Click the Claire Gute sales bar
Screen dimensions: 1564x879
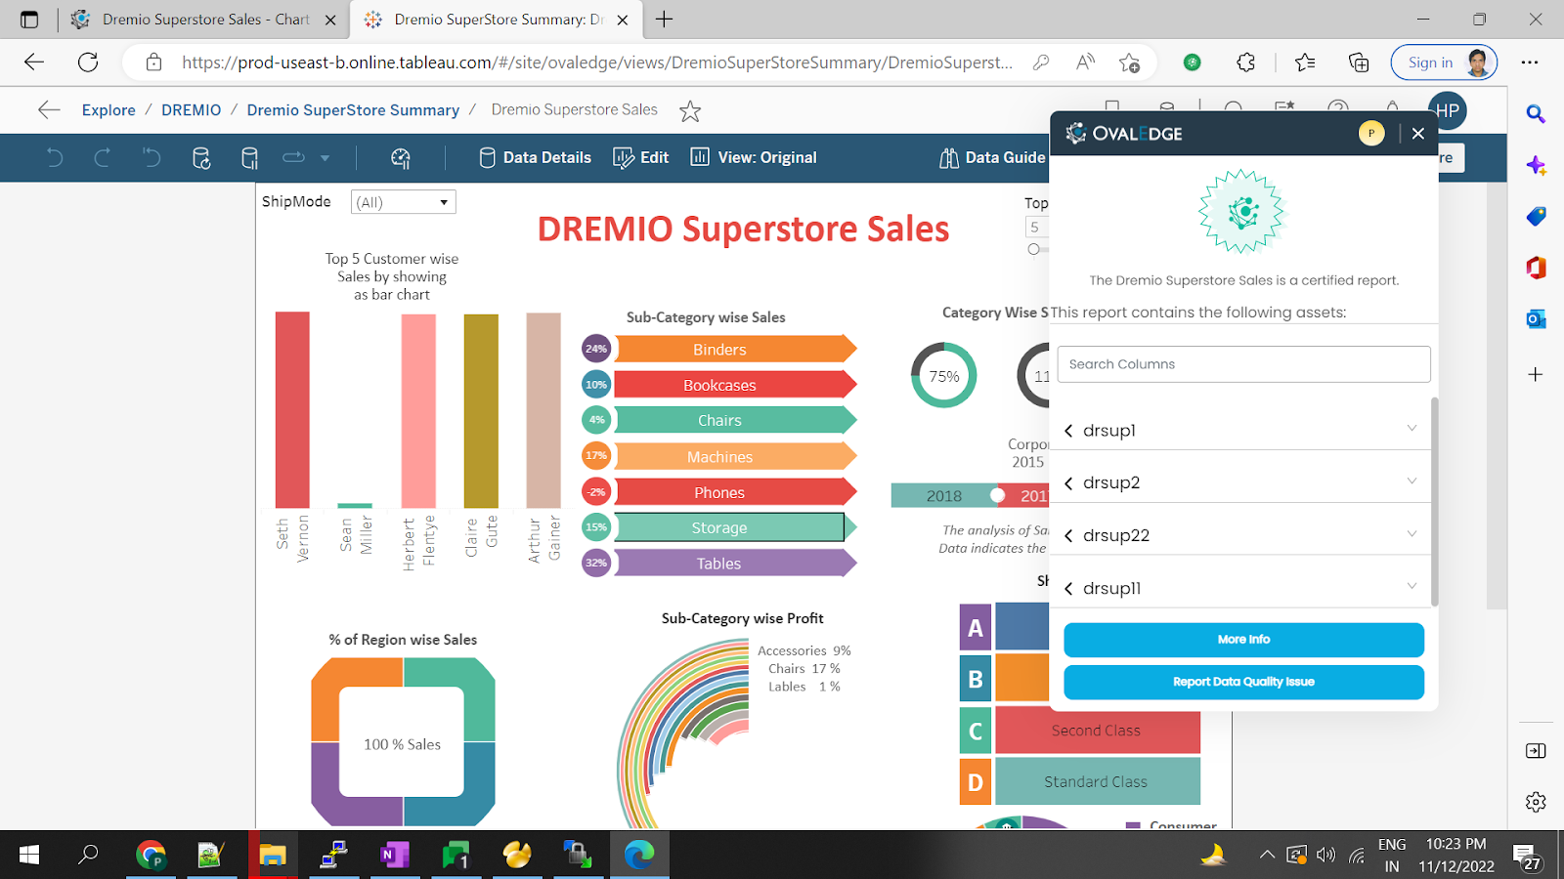pos(481,411)
